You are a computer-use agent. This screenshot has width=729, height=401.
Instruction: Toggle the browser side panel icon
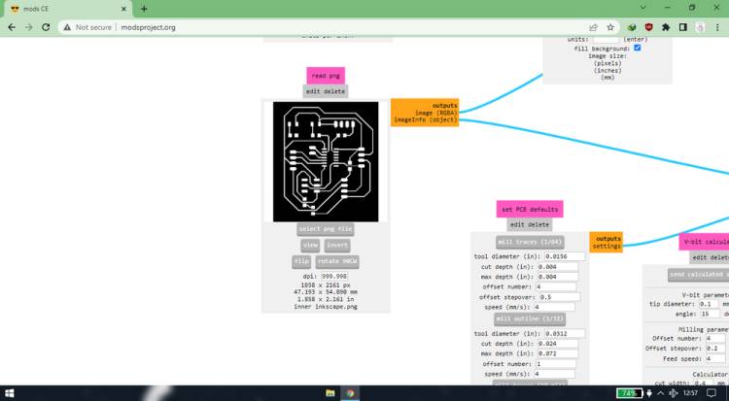pos(683,27)
